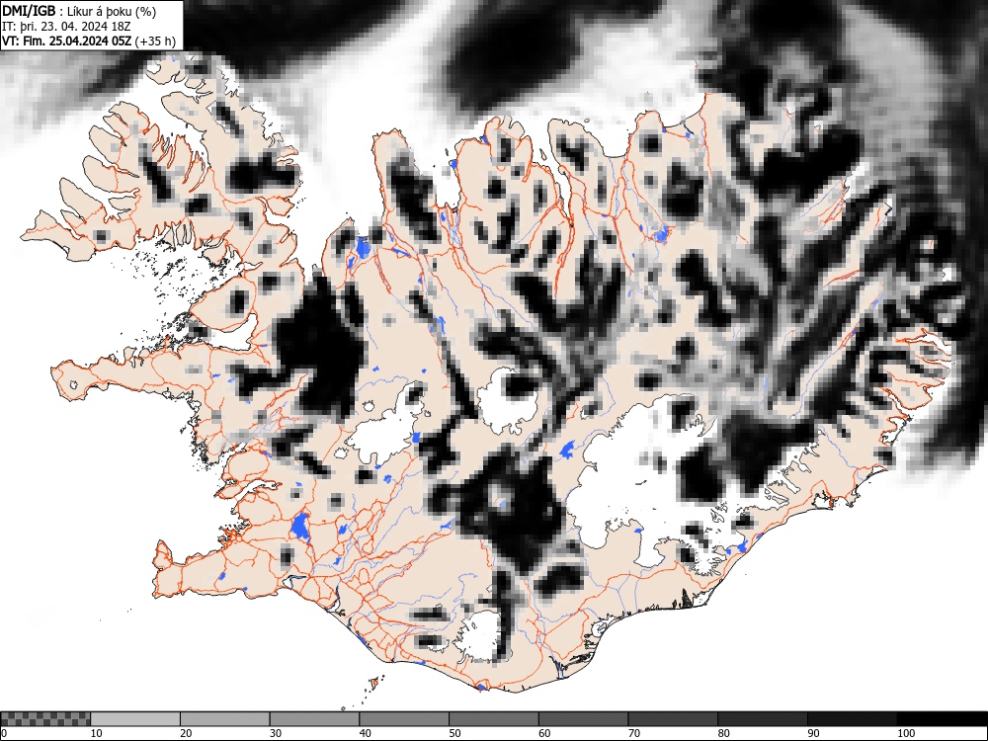This screenshot has width=988, height=741.
Task: Click the legend label '10'
Action: (x=97, y=733)
